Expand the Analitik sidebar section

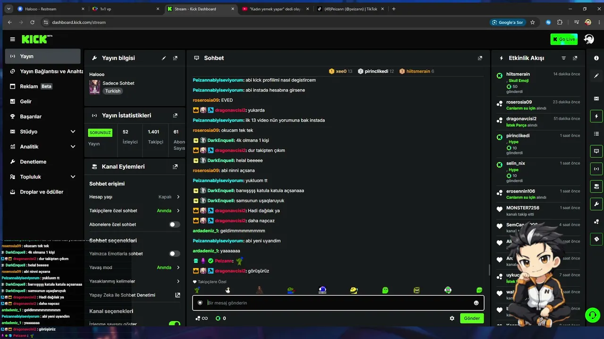[73, 146]
